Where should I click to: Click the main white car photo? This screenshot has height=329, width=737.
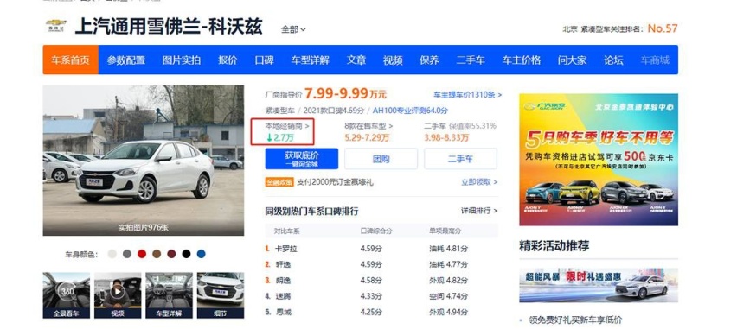[144, 160]
